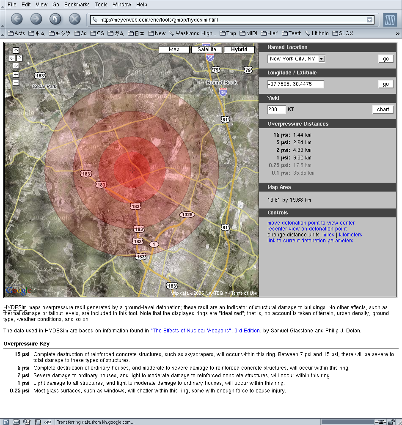Go back using the browser Back arrow

(x=17, y=19)
